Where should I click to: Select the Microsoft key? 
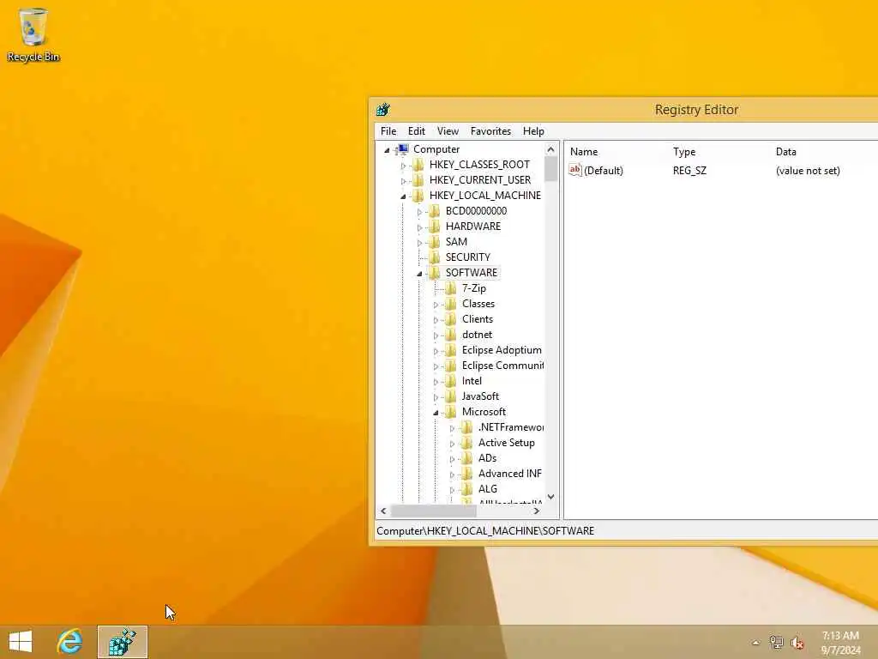[x=484, y=412]
